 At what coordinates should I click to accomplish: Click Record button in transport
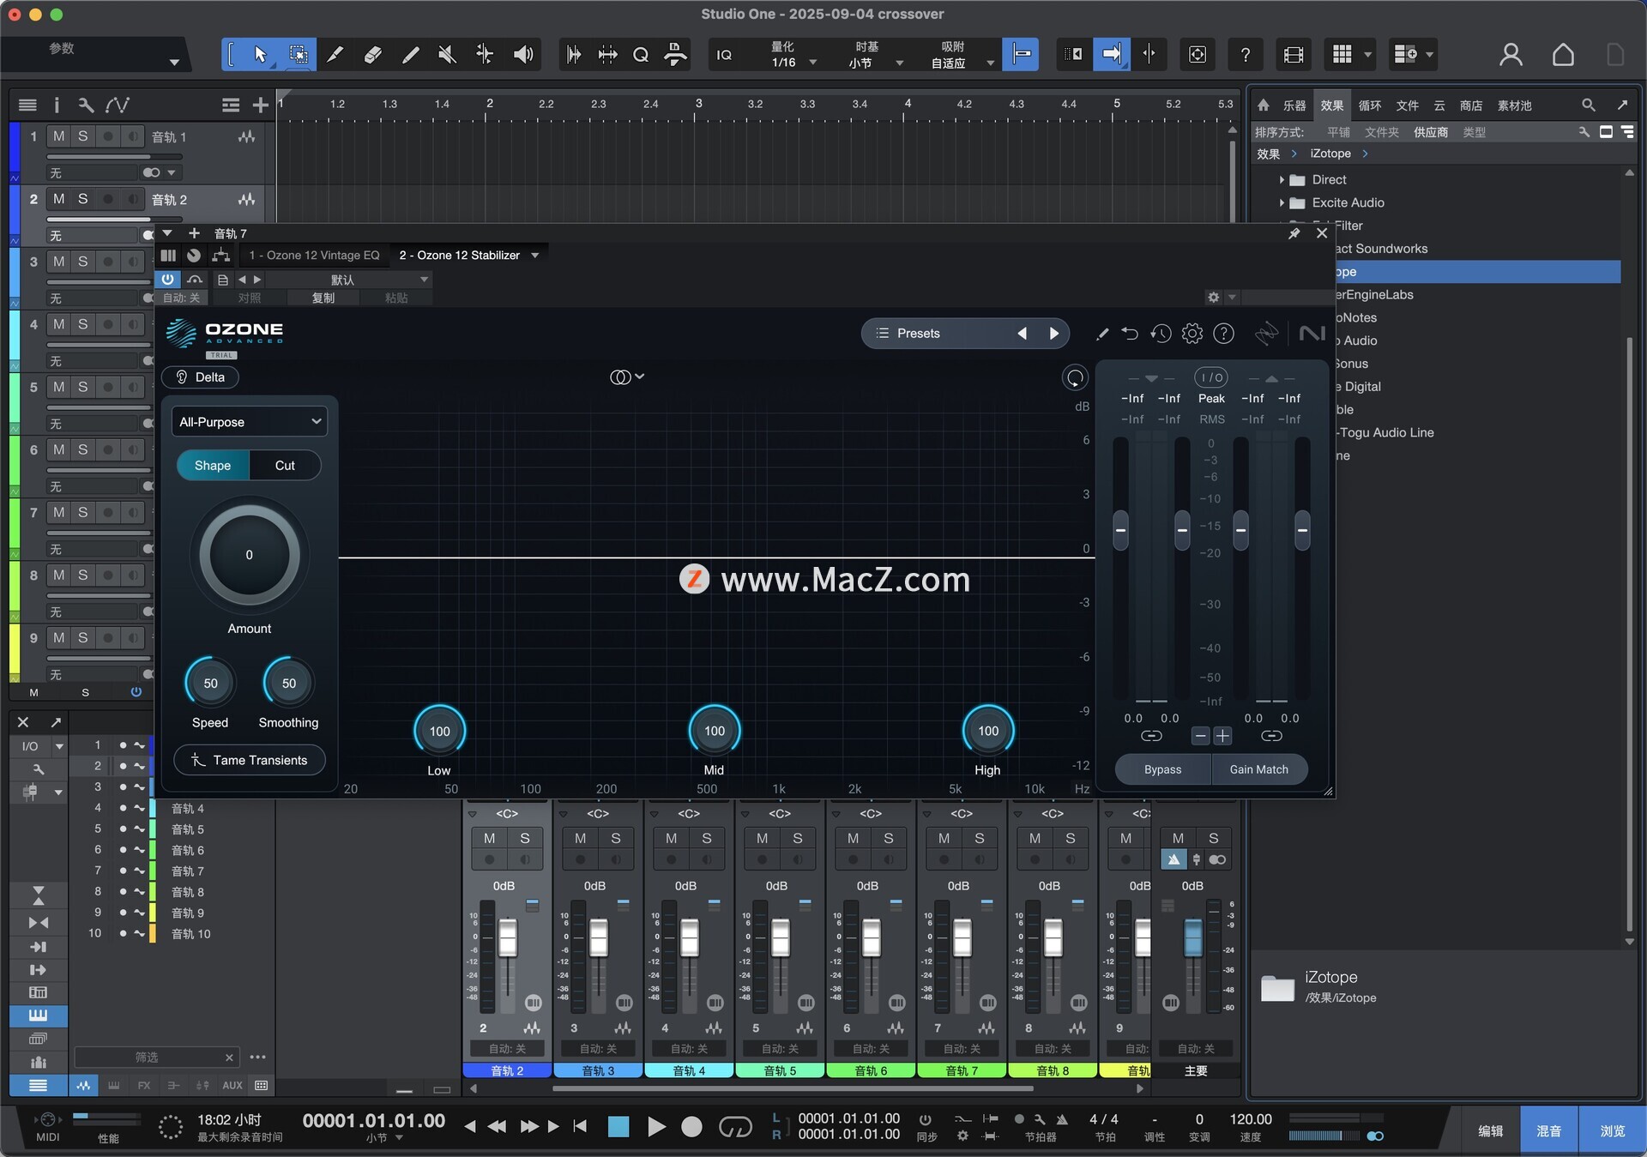pos(691,1127)
